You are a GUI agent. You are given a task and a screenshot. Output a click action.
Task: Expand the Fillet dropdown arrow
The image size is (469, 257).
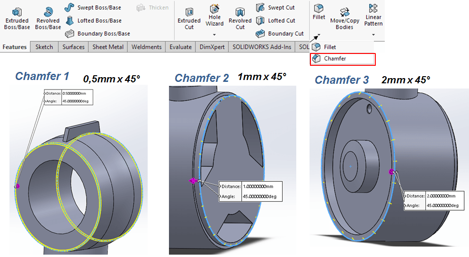tap(319, 35)
